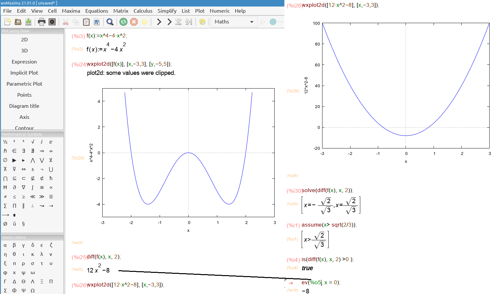This screenshot has height=294, width=501.
Task: Open the Plot menu
Action: point(200,11)
